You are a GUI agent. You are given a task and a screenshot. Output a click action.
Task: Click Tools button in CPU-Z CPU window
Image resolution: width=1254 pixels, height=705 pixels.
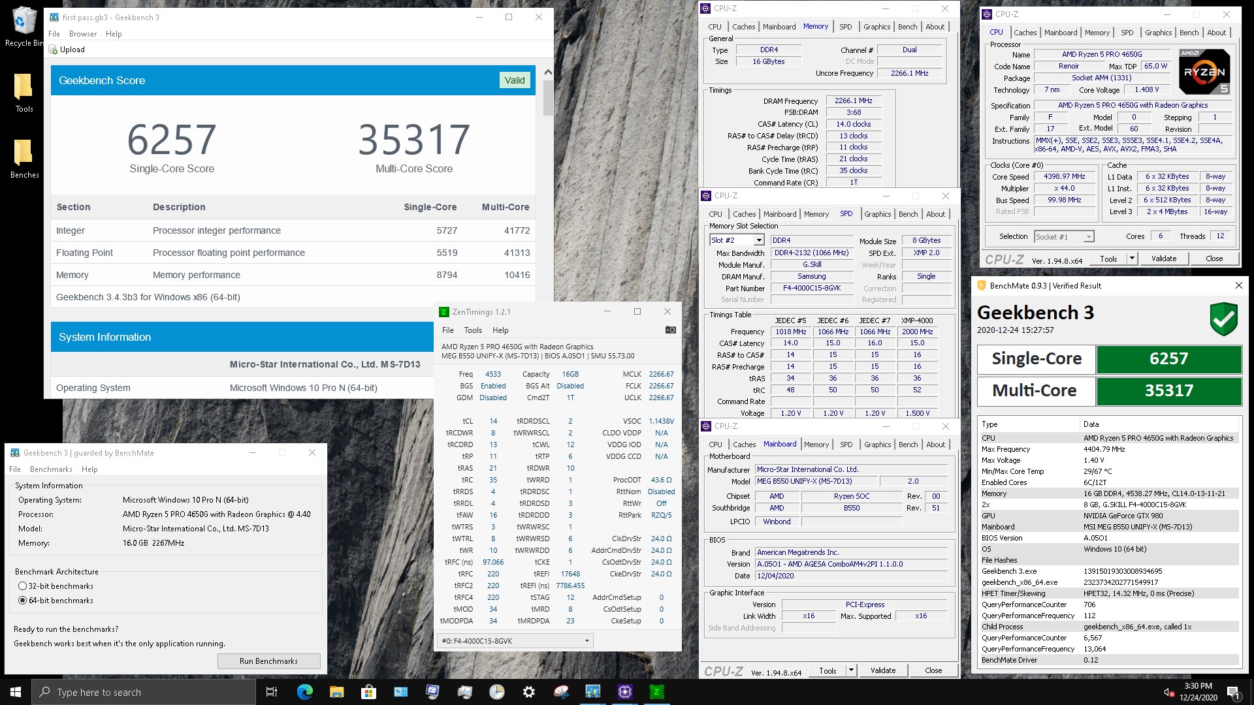click(1108, 258)
